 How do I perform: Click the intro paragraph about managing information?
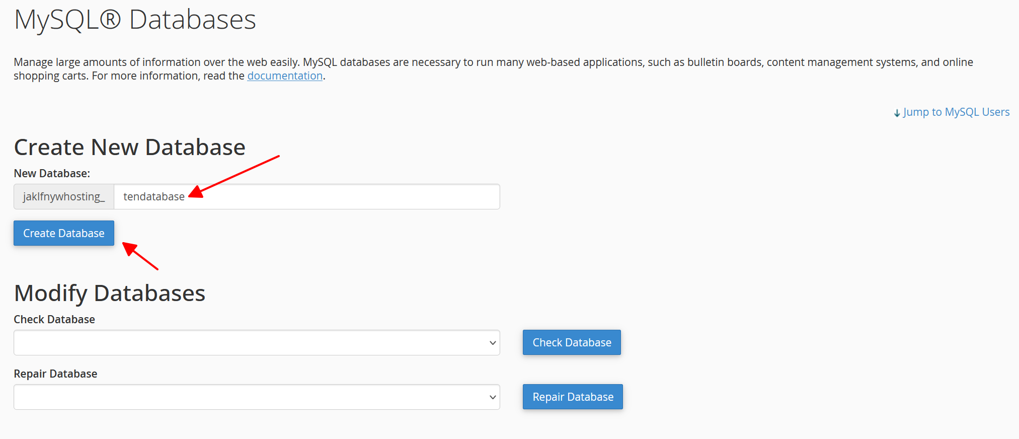click(493, 69)
